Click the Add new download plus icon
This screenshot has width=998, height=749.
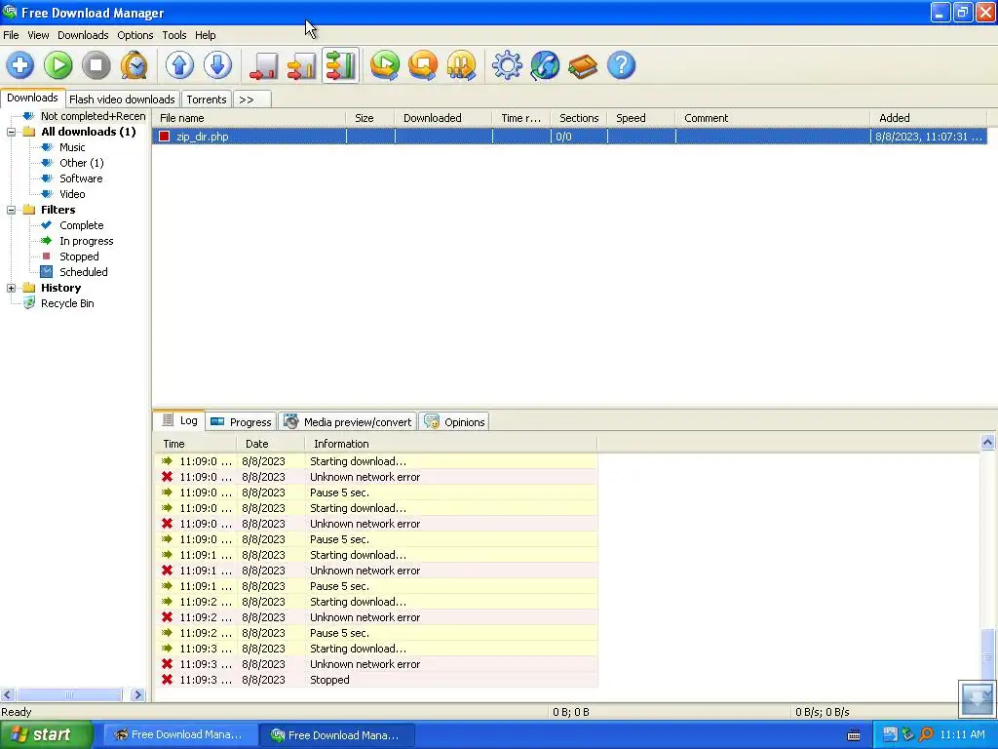pyautogui.click(x=20, y=65)
